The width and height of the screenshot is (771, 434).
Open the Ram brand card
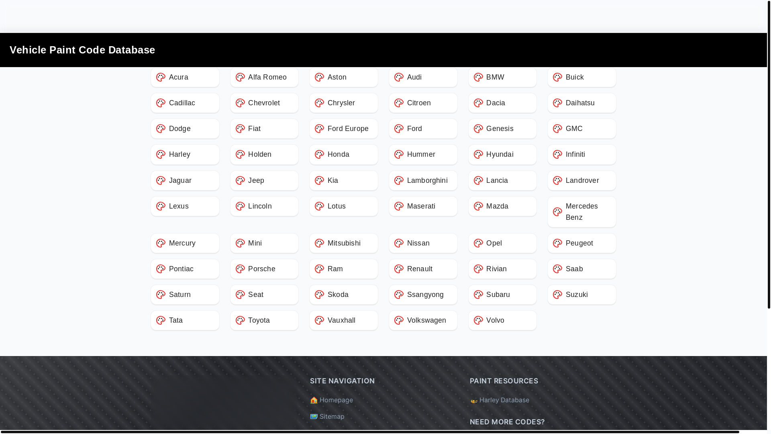(344, 269)
